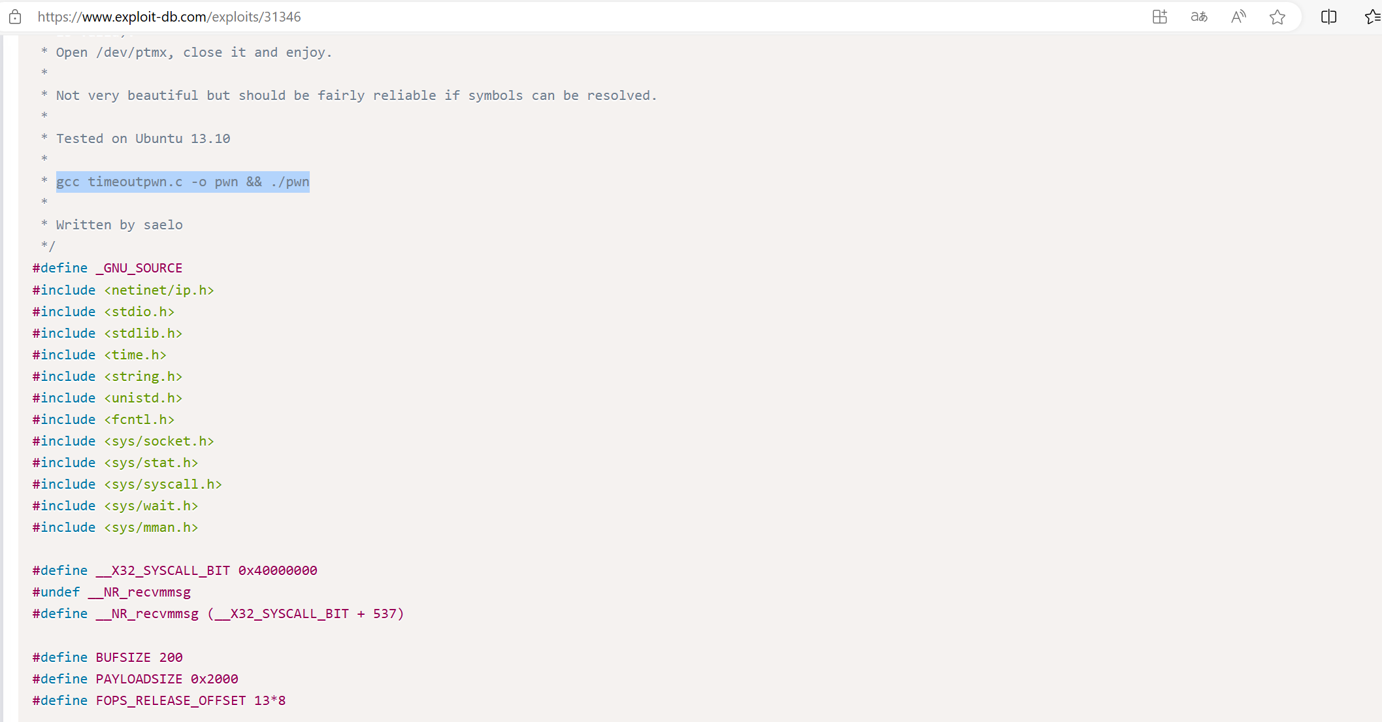
Task: Click the PAYLOADSIZE 0x2000 define line
Action: pyautogui.click(x=135, y=679)
